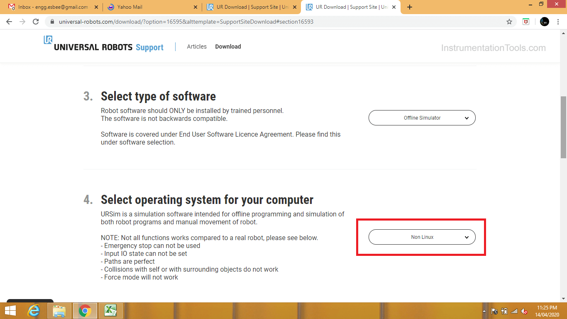The width and height of the screenshot is (567, 319).
Task: Click the padlock site info icon
Action: pyautogui.click(x=52, y=22)
